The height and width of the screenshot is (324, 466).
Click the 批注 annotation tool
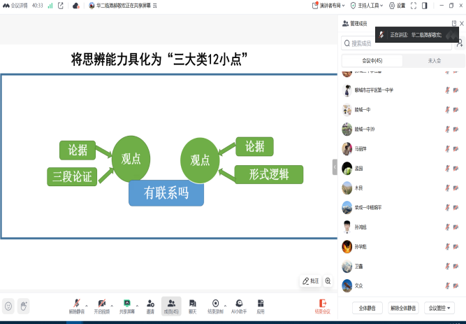tap(311, 281)
